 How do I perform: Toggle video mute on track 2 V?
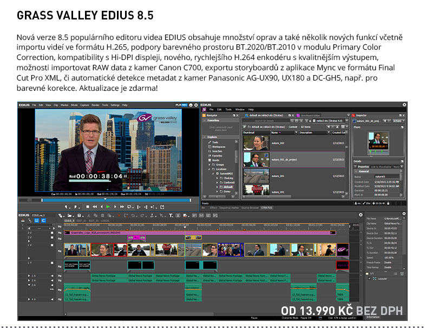[52, 238]
